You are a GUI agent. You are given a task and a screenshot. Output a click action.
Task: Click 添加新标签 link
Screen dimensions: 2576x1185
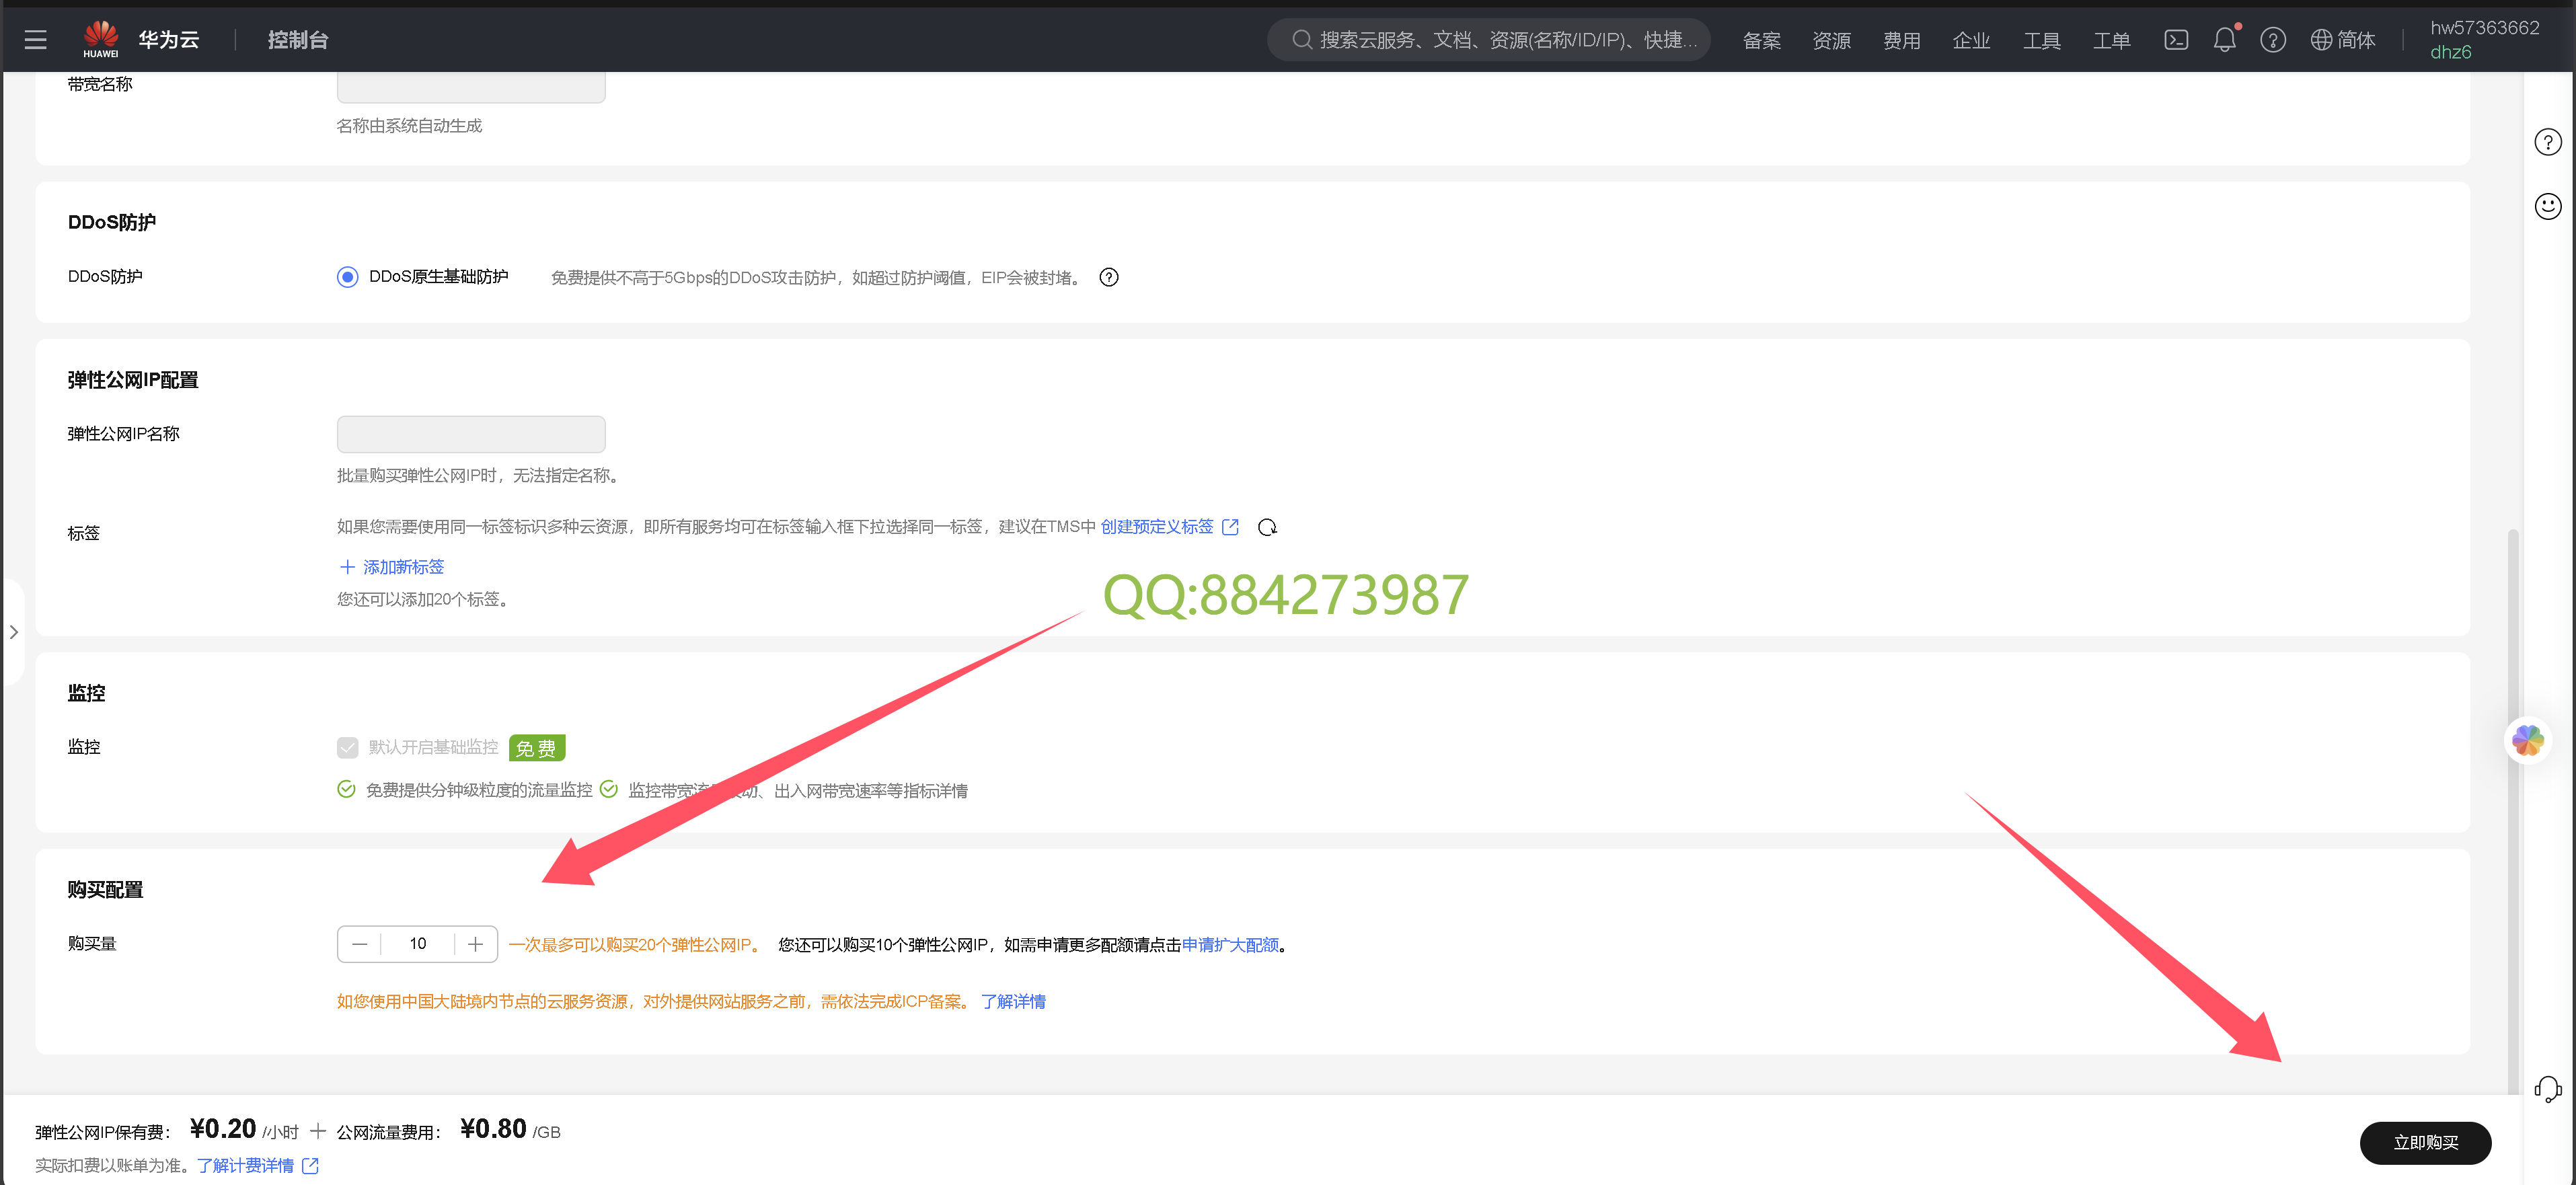point(391,567)
